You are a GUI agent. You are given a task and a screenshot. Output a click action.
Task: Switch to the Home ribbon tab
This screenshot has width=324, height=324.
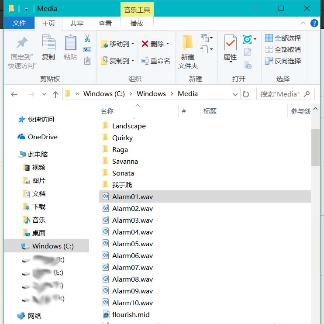click(48, 23)
